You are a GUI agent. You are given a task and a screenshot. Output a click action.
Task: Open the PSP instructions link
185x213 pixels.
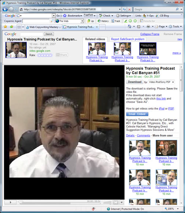[x=171, y=109]
